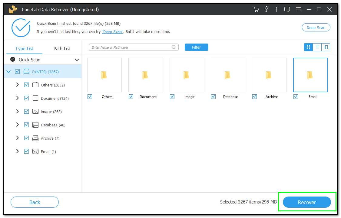Select C:(NTFS) (3267) drive row
This screenshot has height=218, width=341.
pos(43,71)
